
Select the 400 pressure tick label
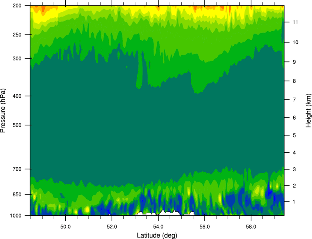[x=17, y=96]
